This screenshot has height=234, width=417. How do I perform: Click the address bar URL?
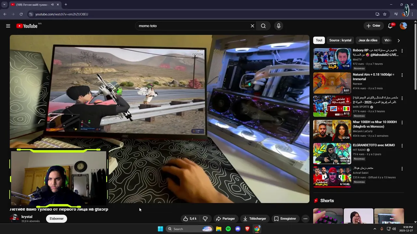(x=62, y=14)
